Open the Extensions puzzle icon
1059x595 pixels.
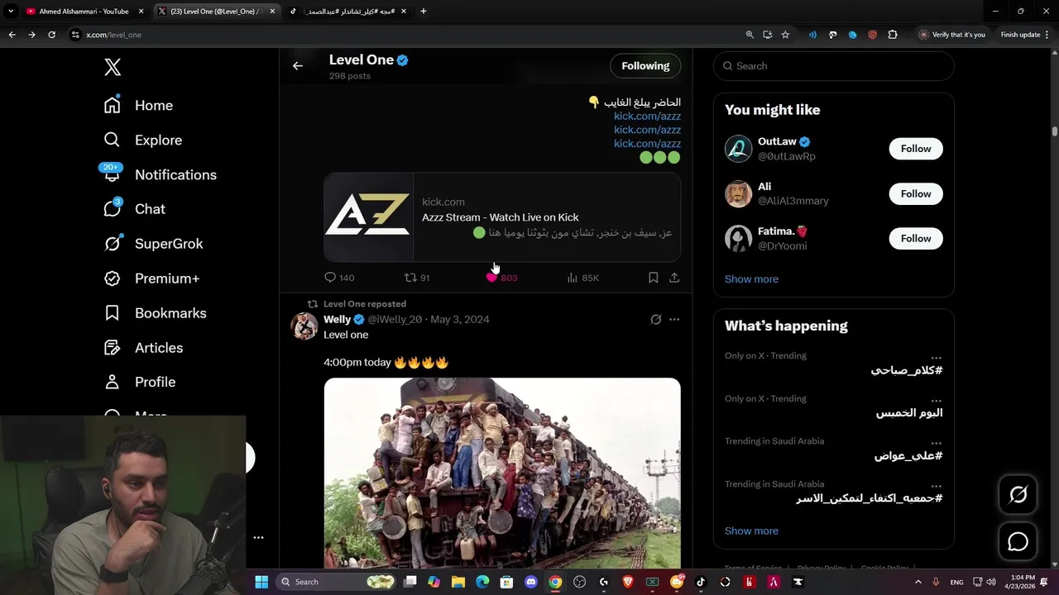pos(892,35)
